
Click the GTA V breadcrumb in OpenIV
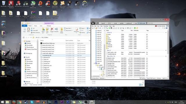point(109,23)
